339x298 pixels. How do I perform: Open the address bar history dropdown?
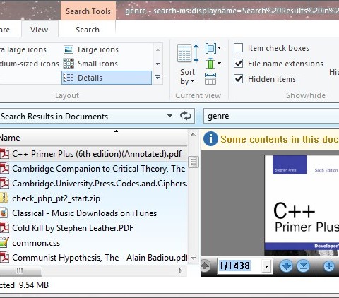[x=169, y=116]
